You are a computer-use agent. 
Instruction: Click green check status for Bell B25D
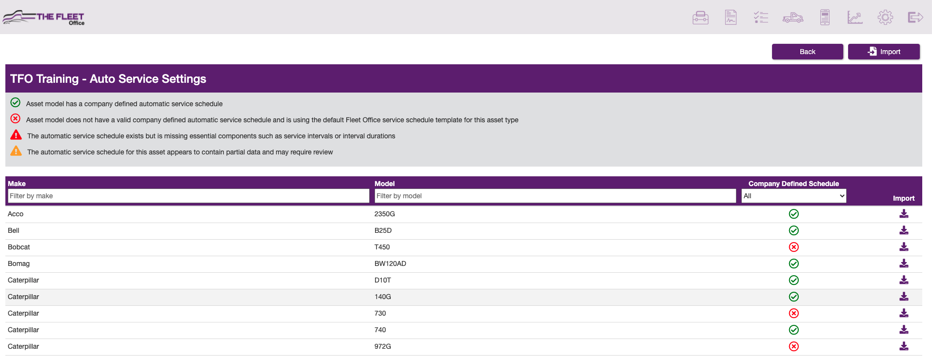click(793, 230)
